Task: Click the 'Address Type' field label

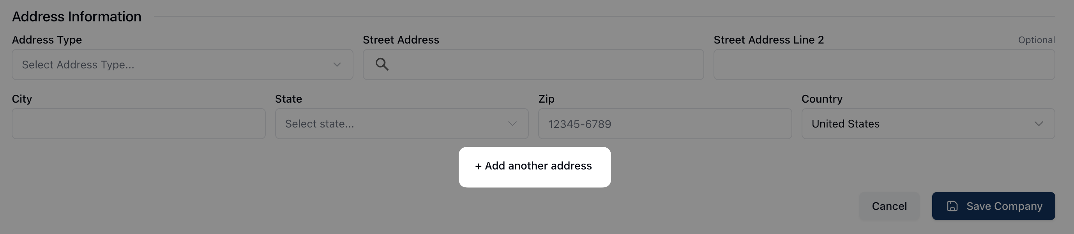Action: tap(47, 40)
